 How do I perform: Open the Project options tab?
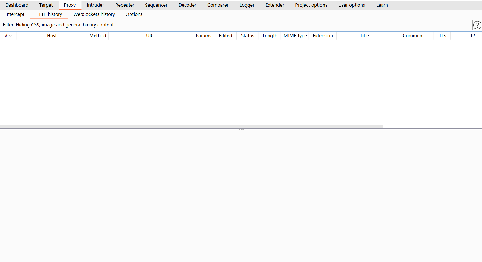311,5
